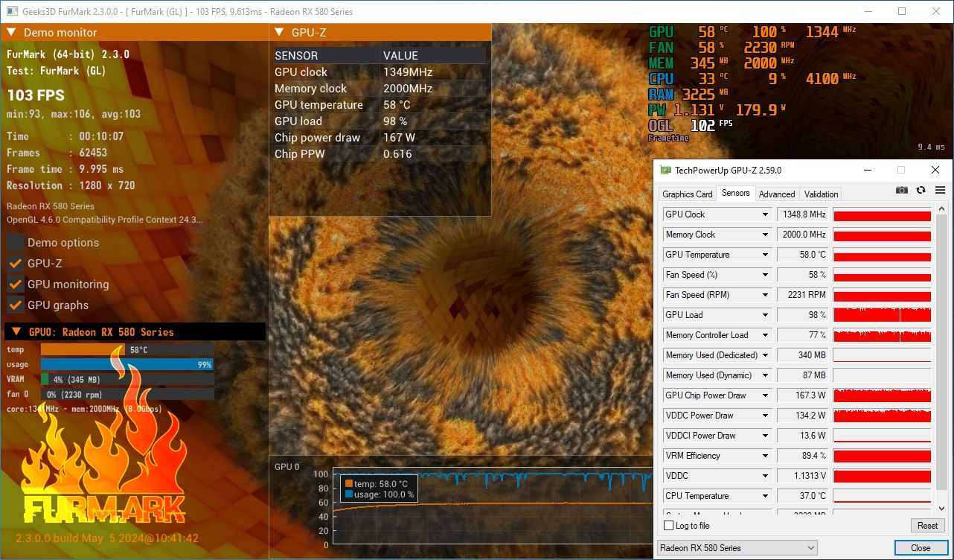The image size is (954, 560).
Task: Click the Memory Controller Load history graph
Action: [x=882, y=335]
